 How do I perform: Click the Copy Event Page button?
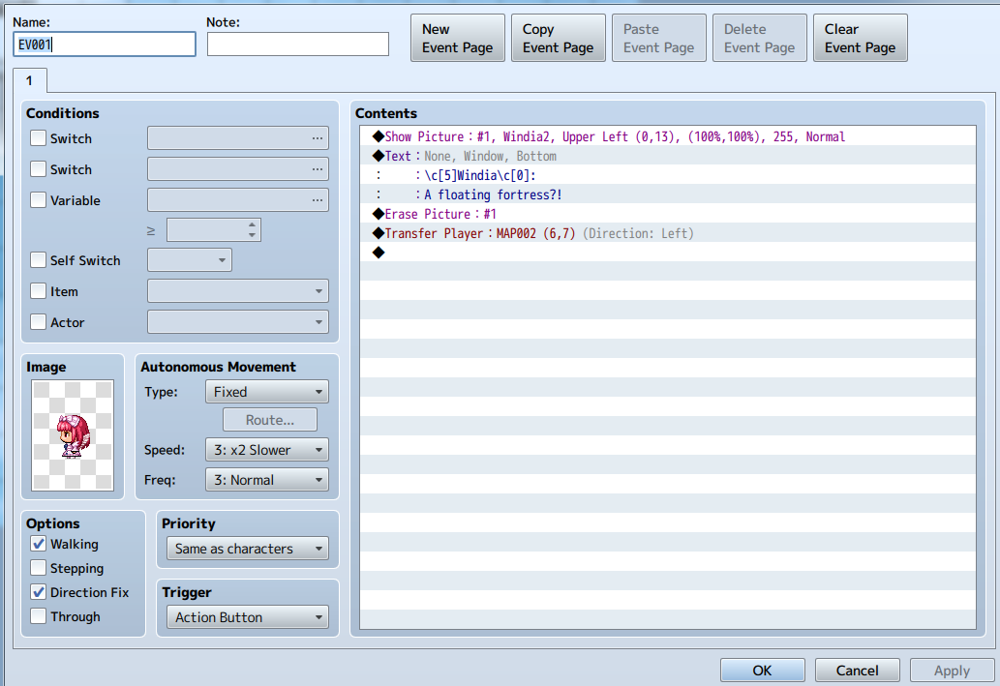tap(558, 39)
